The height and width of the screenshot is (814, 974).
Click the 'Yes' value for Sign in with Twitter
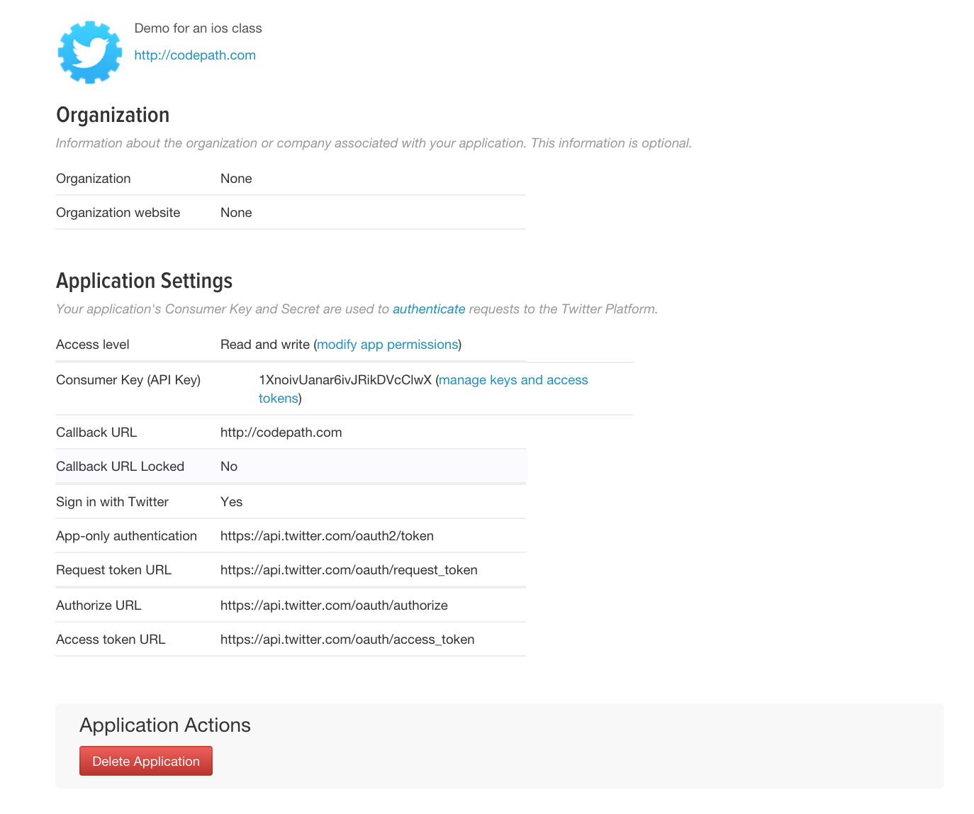232,502
